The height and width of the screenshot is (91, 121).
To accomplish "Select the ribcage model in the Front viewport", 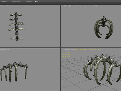I will pyautogui.click(x=104, y=27).
